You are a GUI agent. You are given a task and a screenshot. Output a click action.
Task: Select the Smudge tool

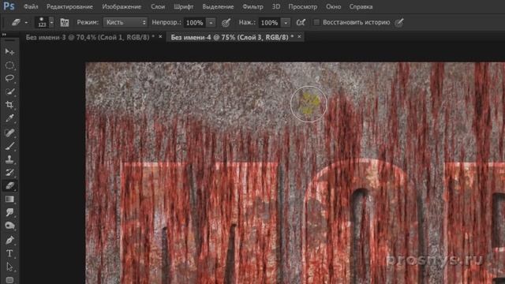(x=9, y=212)
